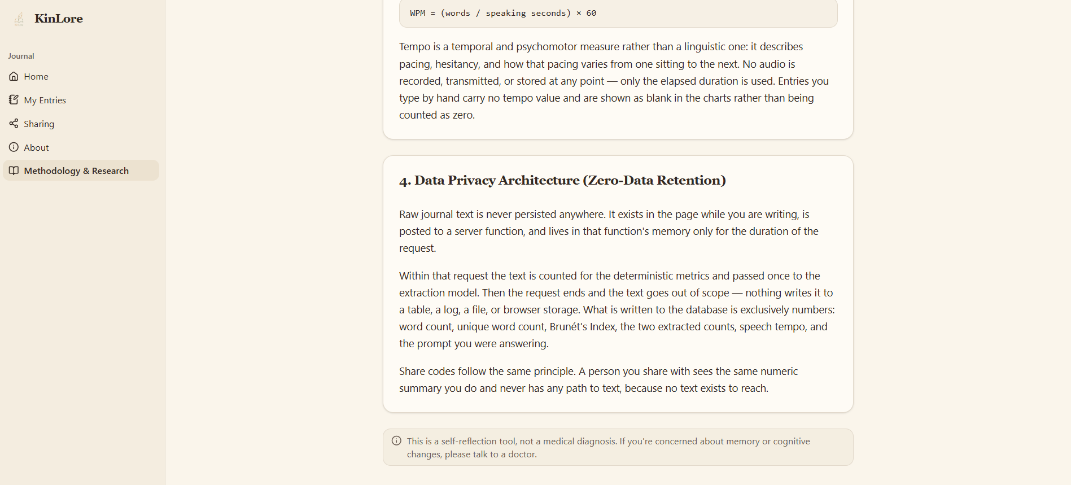Image resolution: width=1071 pixels, height=485 pixels.
Task: Click the Home house icon
Action: click(14, 76)
